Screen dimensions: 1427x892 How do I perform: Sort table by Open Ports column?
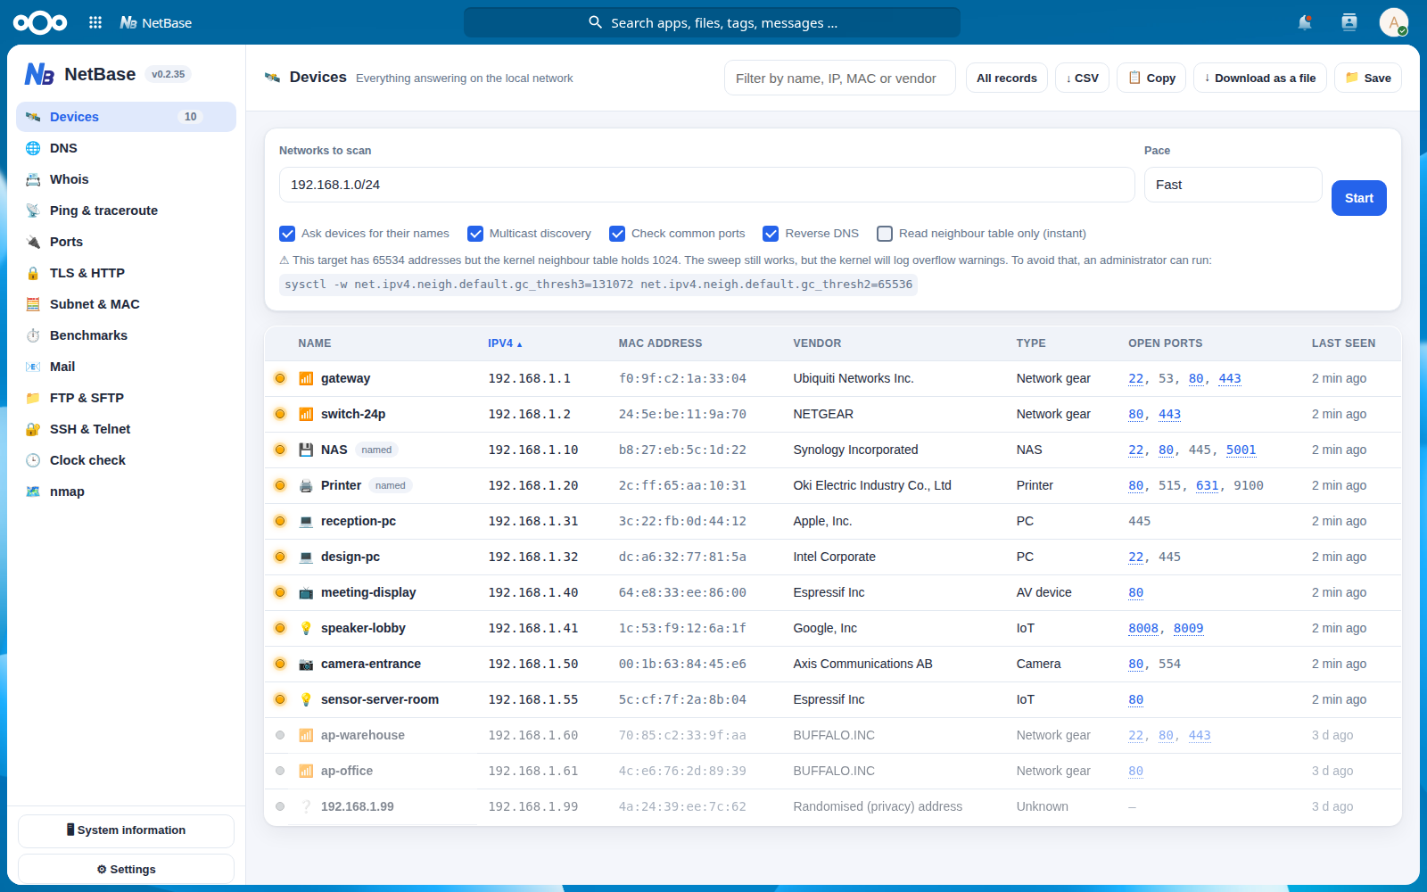click(x=1165, y=343)
